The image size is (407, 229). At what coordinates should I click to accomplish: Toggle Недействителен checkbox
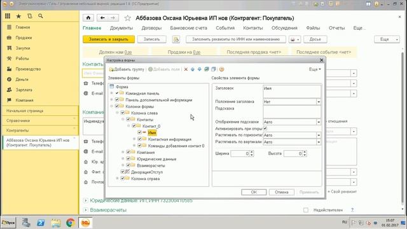point(306,210)
